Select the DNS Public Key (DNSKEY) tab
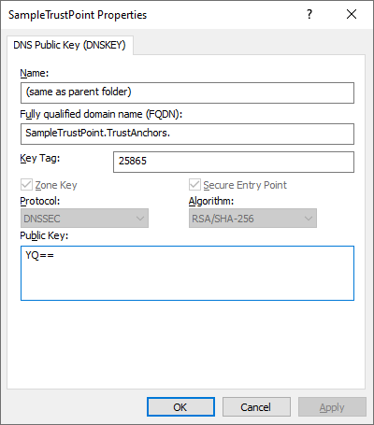374x425 pixels. 69,45
